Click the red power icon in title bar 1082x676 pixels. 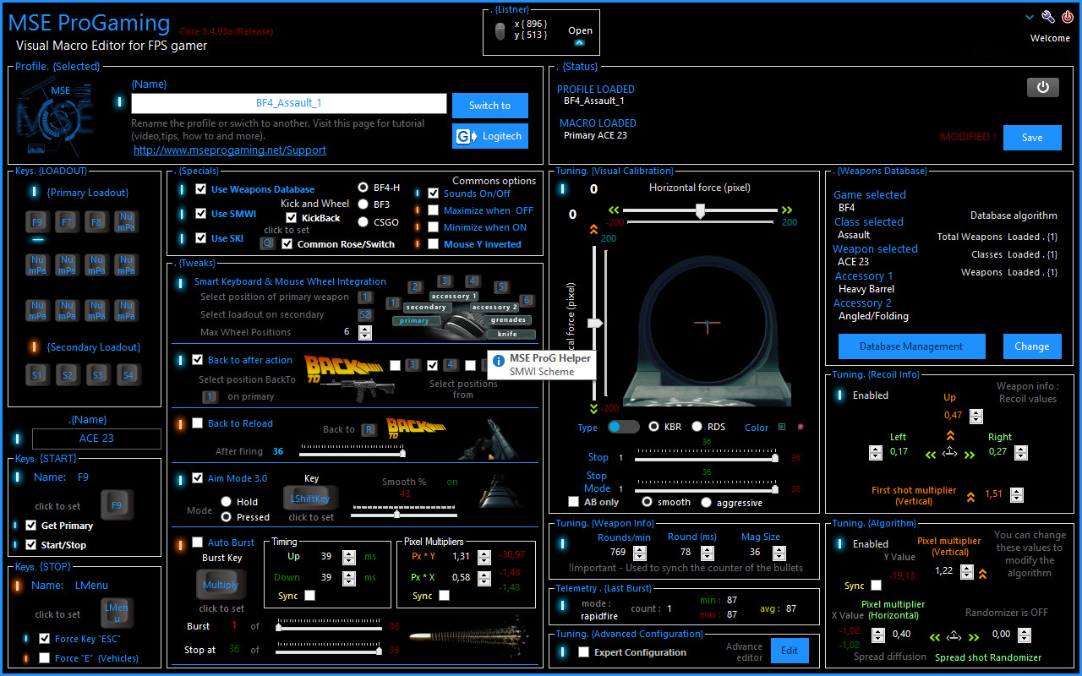coord(1068,17)
